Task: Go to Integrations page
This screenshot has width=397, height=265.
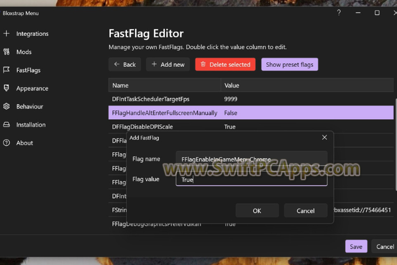Action: coord(32,34)
